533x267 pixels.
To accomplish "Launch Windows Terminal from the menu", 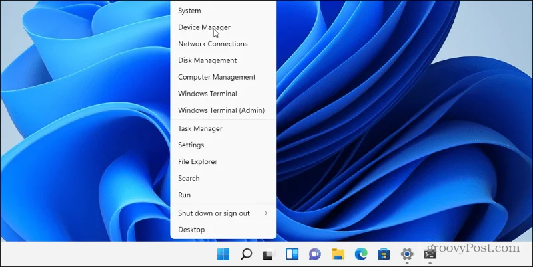I will coord(223,94).
